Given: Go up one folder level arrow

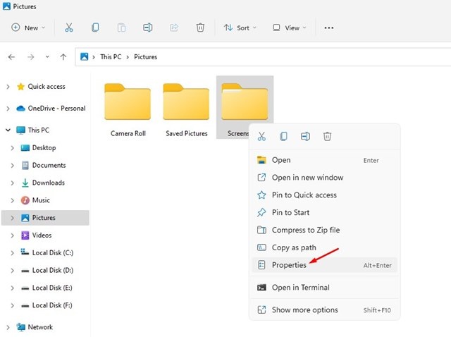Looking at the screenshot, I should (63, 57).
